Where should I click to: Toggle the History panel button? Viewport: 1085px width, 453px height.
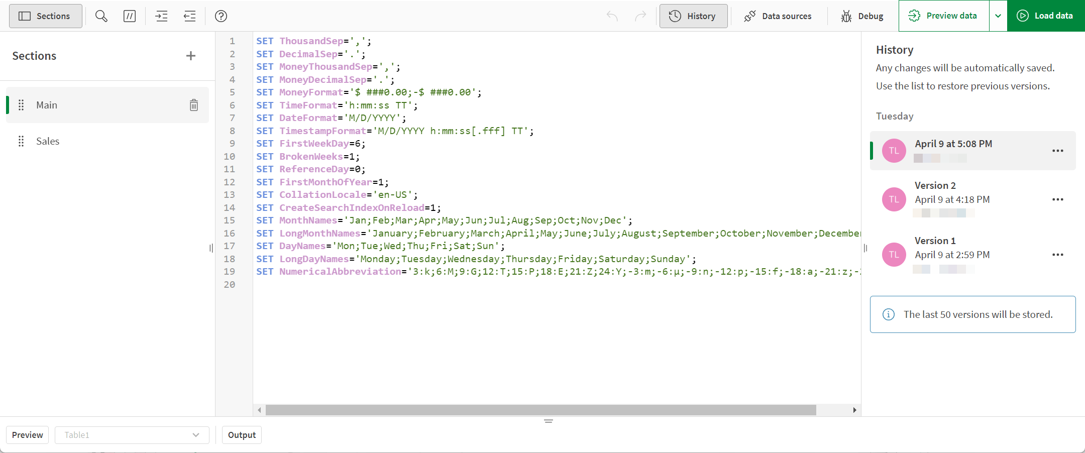tap(693, 16)
